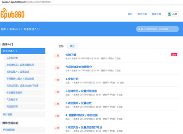
Task: Open the 小常 user avatar menu
Action: tap(172, 14)
